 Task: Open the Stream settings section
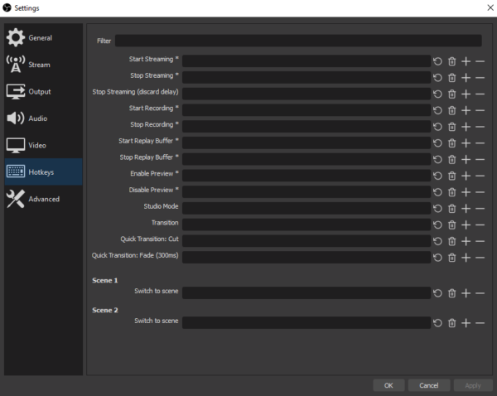click(x=43, y=65)
